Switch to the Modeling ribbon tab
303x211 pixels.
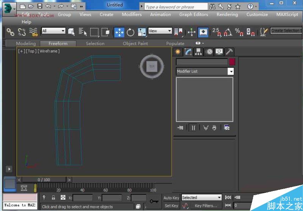(x=26, y=43)
